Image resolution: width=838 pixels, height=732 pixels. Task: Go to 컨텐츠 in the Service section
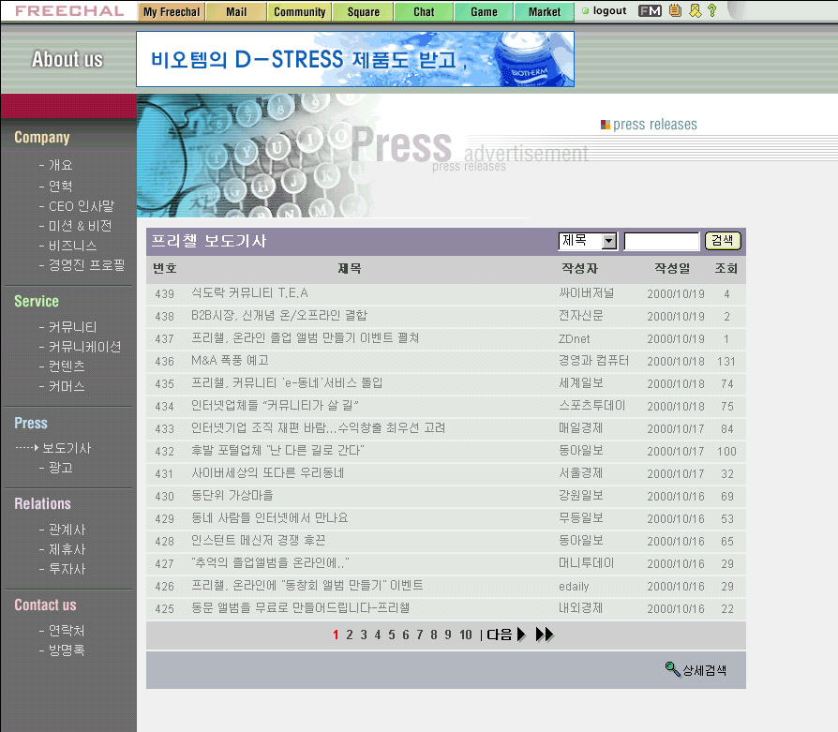pyautogui.click(x=67, y=366)
